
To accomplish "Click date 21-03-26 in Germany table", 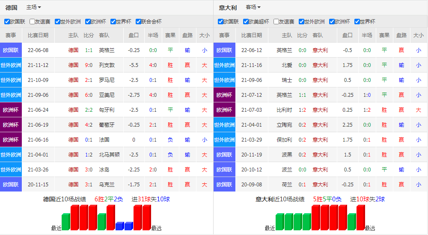I will [38, 169].
